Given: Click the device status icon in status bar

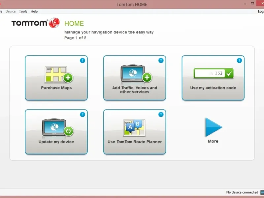Looking at the screenshot, I should pos(262,192).
